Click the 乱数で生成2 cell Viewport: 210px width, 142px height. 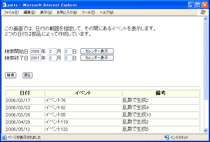pos(161,100)
